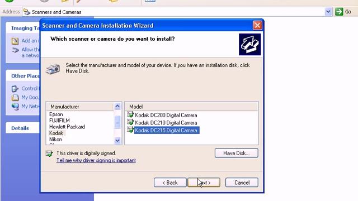Click the Details panel header

(x=22, y=128)
